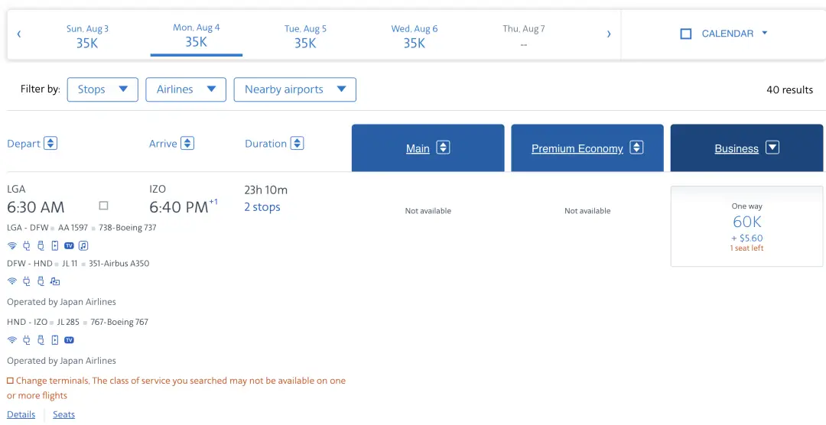Click the live TV icon for AA 1597
Viewport: 826px width, 425px height.
[69, 245]
